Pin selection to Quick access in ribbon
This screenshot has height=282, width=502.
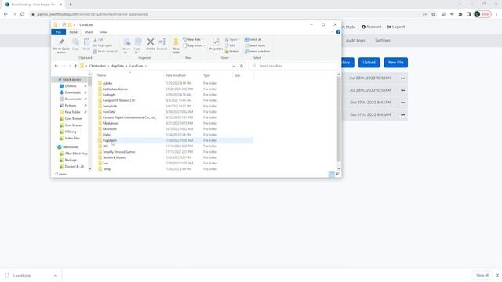tap(61, 45)
